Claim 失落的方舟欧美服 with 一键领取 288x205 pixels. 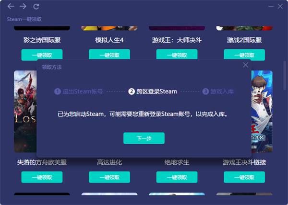[42, 177]
